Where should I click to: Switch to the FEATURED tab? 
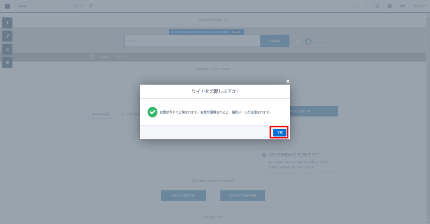tap(100, 114)
